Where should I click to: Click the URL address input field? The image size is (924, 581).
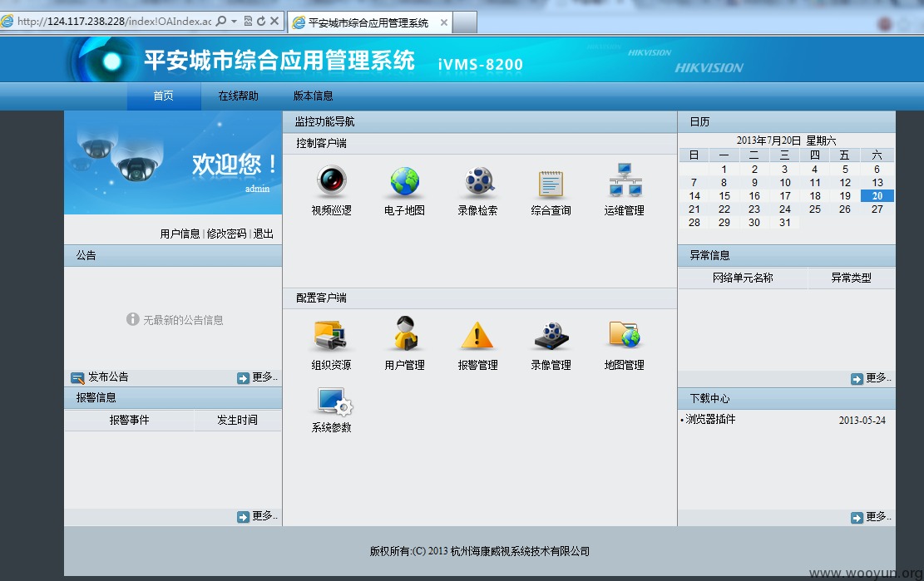(114, 21)
